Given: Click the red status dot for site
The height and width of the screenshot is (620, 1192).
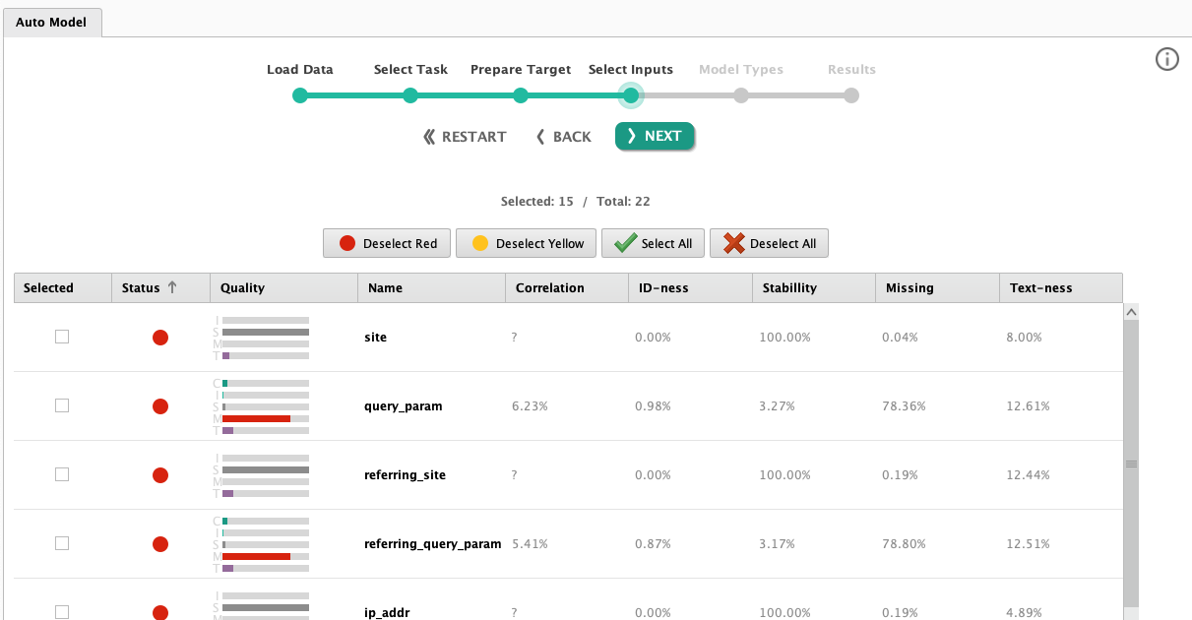Looking at the screenshot, I should [x=160, y=338].
